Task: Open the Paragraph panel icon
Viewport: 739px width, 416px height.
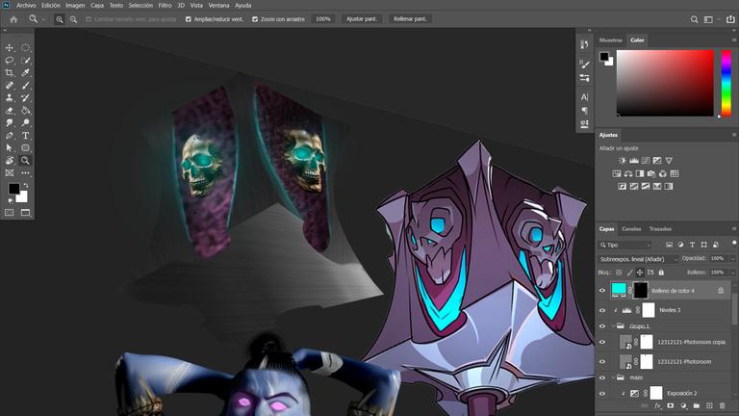Action: pyautogui.click(x=584, y=111)
